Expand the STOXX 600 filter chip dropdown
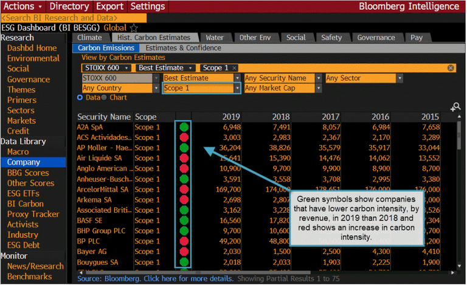 point(126,68)
